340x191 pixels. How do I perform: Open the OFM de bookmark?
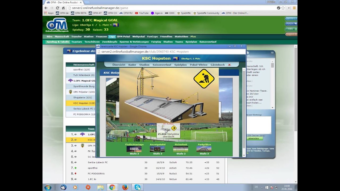(62, 13)
